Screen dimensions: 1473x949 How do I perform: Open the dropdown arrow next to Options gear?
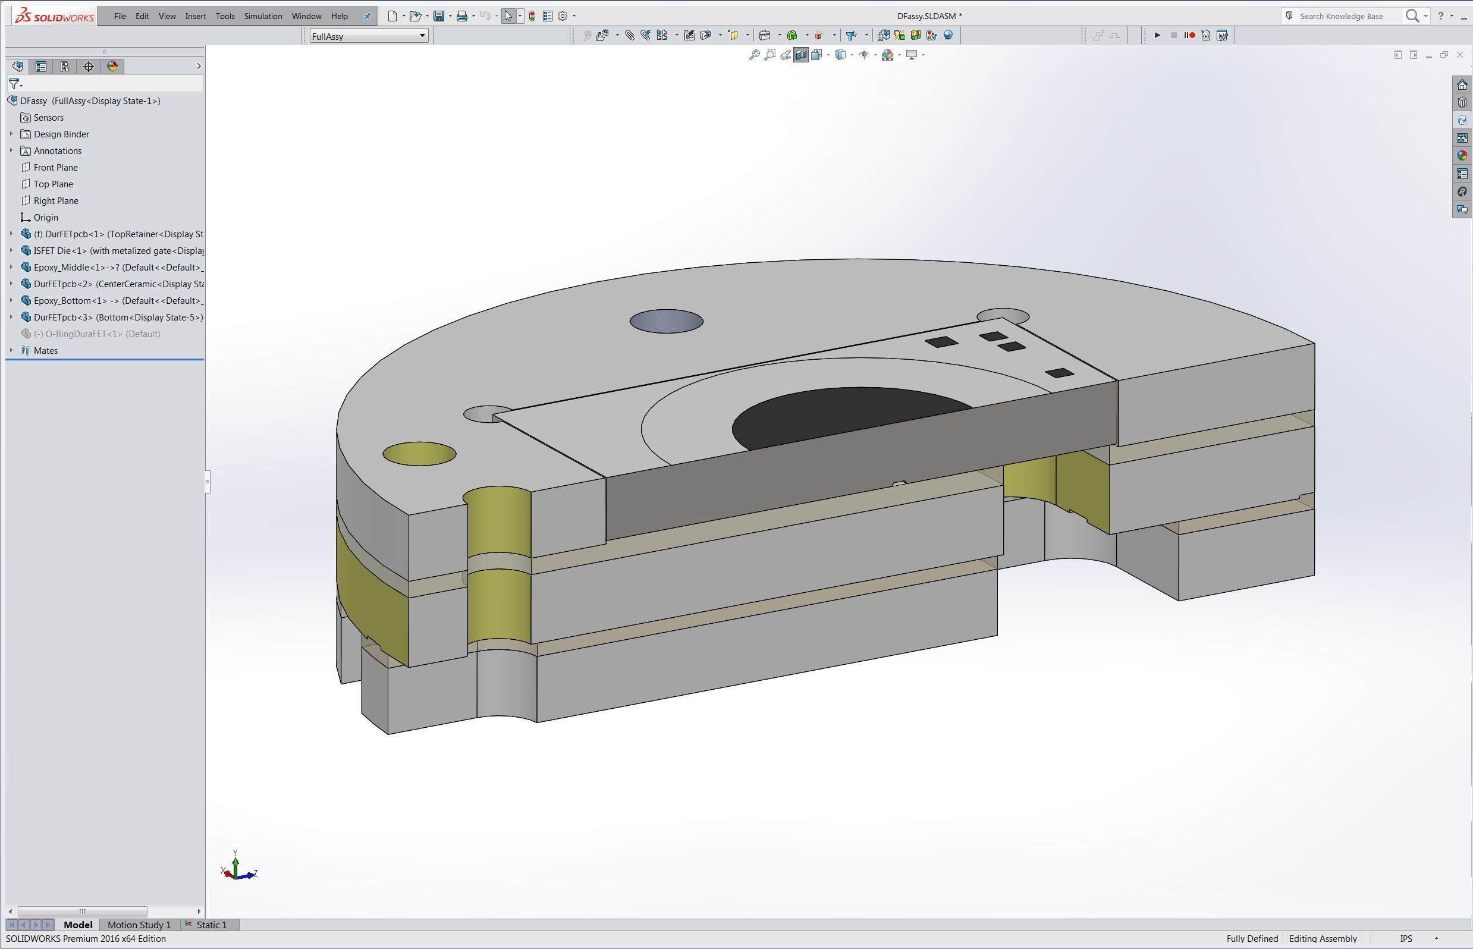coord(574,17)
